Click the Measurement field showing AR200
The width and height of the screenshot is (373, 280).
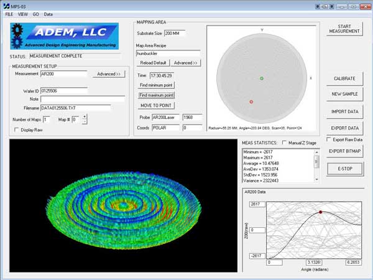(x=64, y=74)
